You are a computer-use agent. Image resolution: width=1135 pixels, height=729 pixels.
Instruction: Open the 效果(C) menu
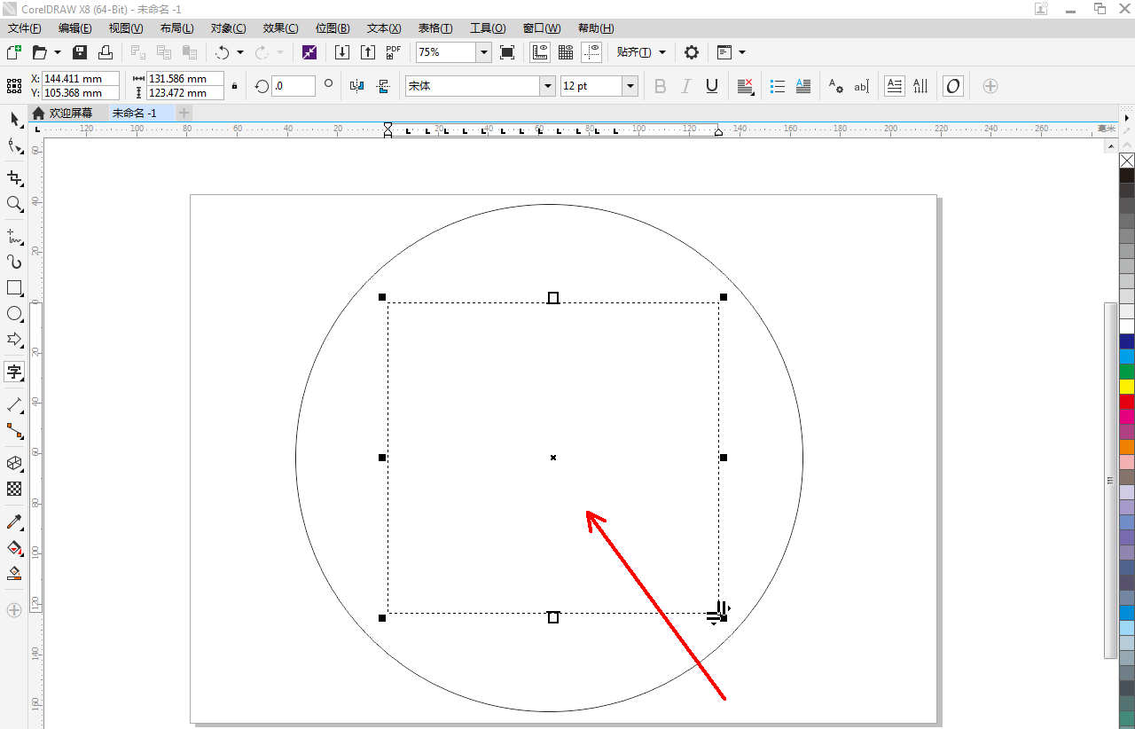point(280,28)
